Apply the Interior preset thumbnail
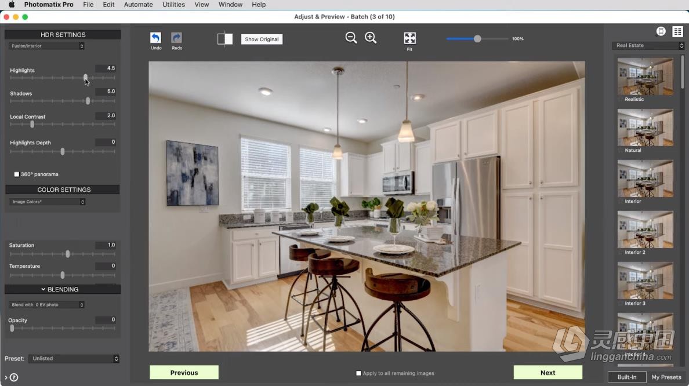Image resolution: width=689 pixels, height=386 pixels. pos(645,179)
